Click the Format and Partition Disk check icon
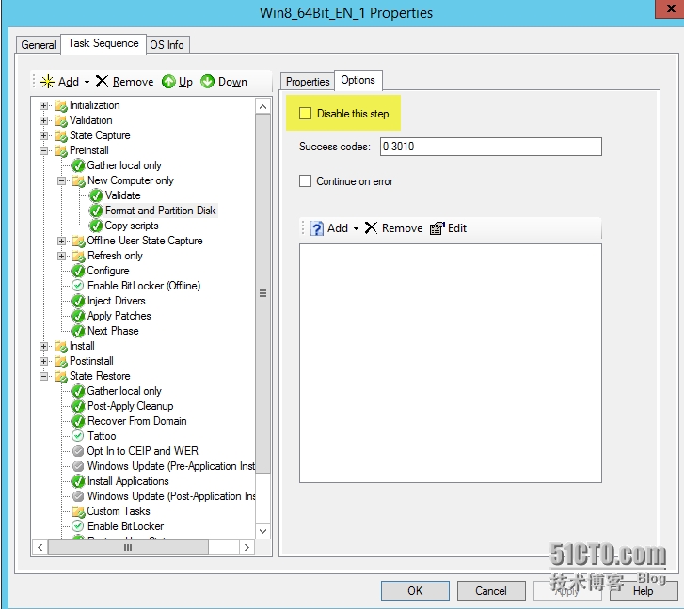 pos(96,211)
